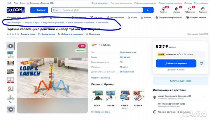Viewport: 210px width, 121px height.
Task: Play the first video thumbnail
Action: tap(11, 46)
